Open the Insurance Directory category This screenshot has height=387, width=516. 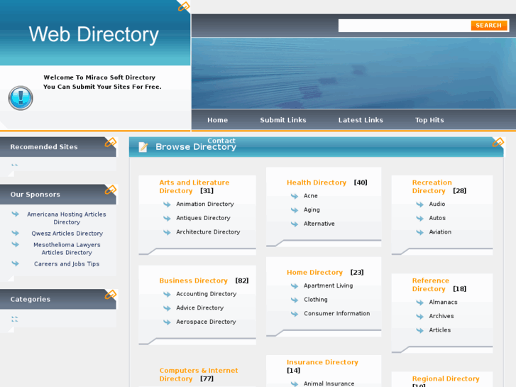coord(322,362)
